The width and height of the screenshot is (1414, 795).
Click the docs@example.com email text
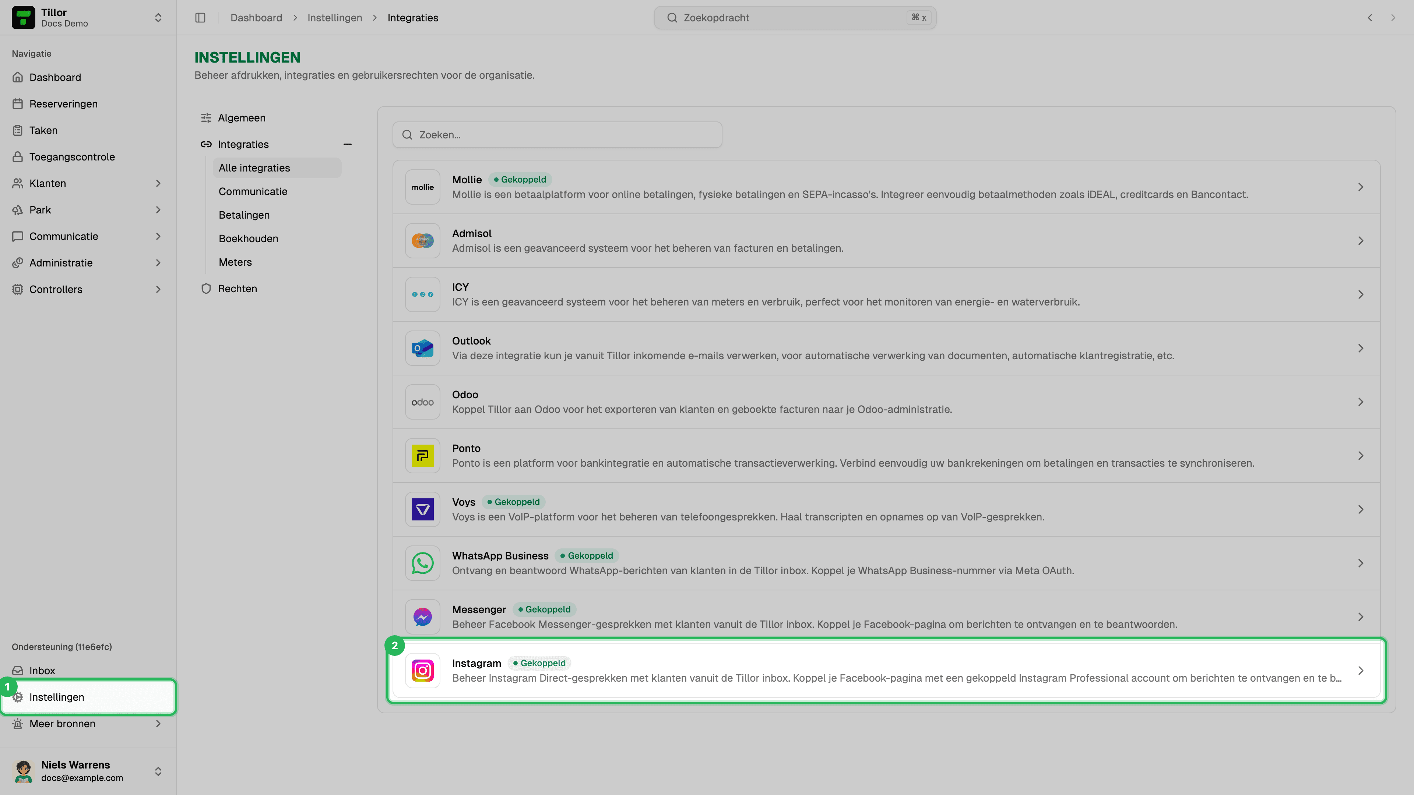pyautogui.click(x=82, y=778)
